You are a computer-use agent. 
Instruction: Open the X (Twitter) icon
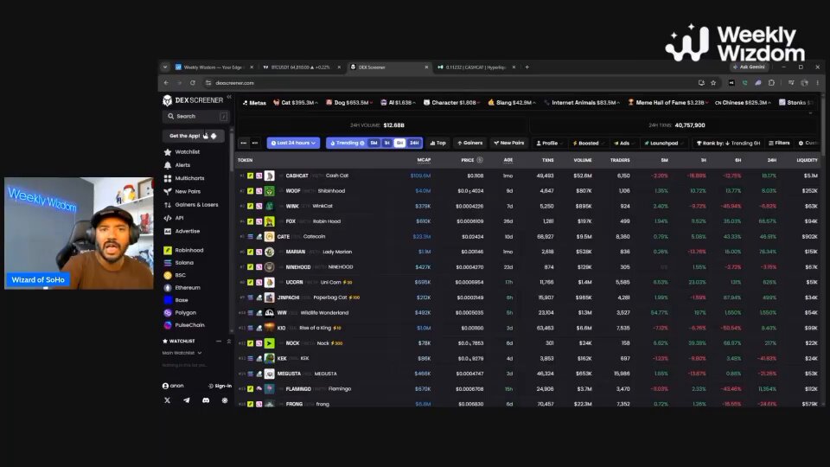pyautogui.click(x=167, y=400)
